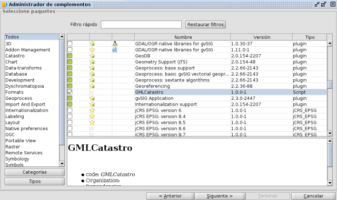The width and height of the screenshot is (337, 200).
Task: Select the Todos category
Action: pyautogui.click(x=32, y=37)
